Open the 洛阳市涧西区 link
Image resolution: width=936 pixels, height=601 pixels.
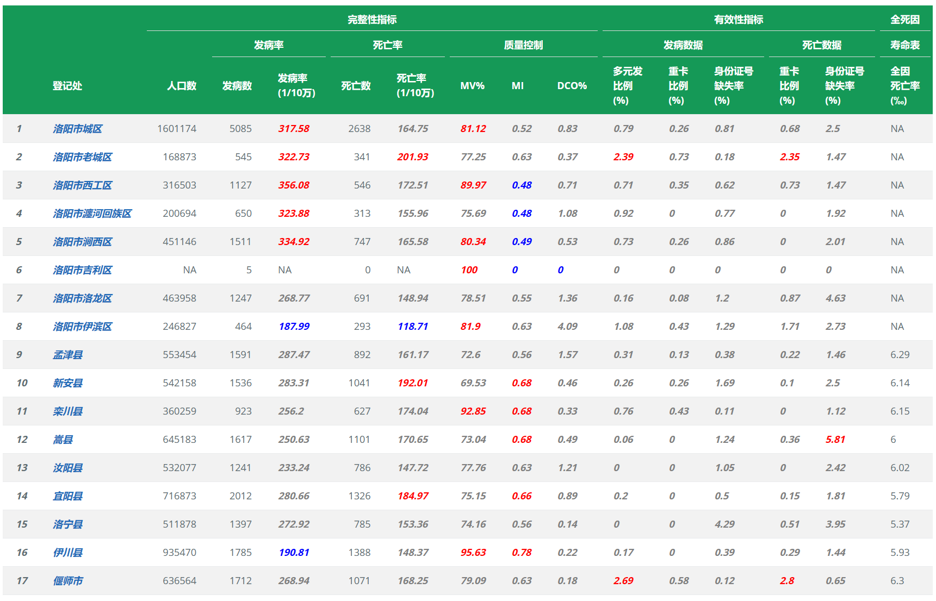click(x=82, y=242)
